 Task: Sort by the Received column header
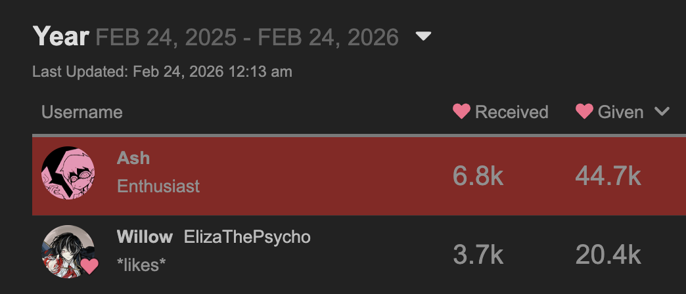click(511, 112)
